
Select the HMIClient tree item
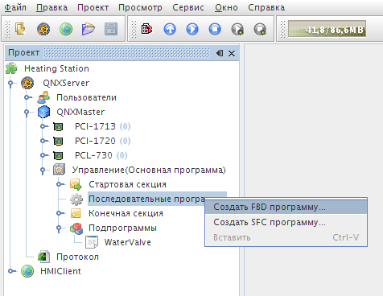click(60, 271)
